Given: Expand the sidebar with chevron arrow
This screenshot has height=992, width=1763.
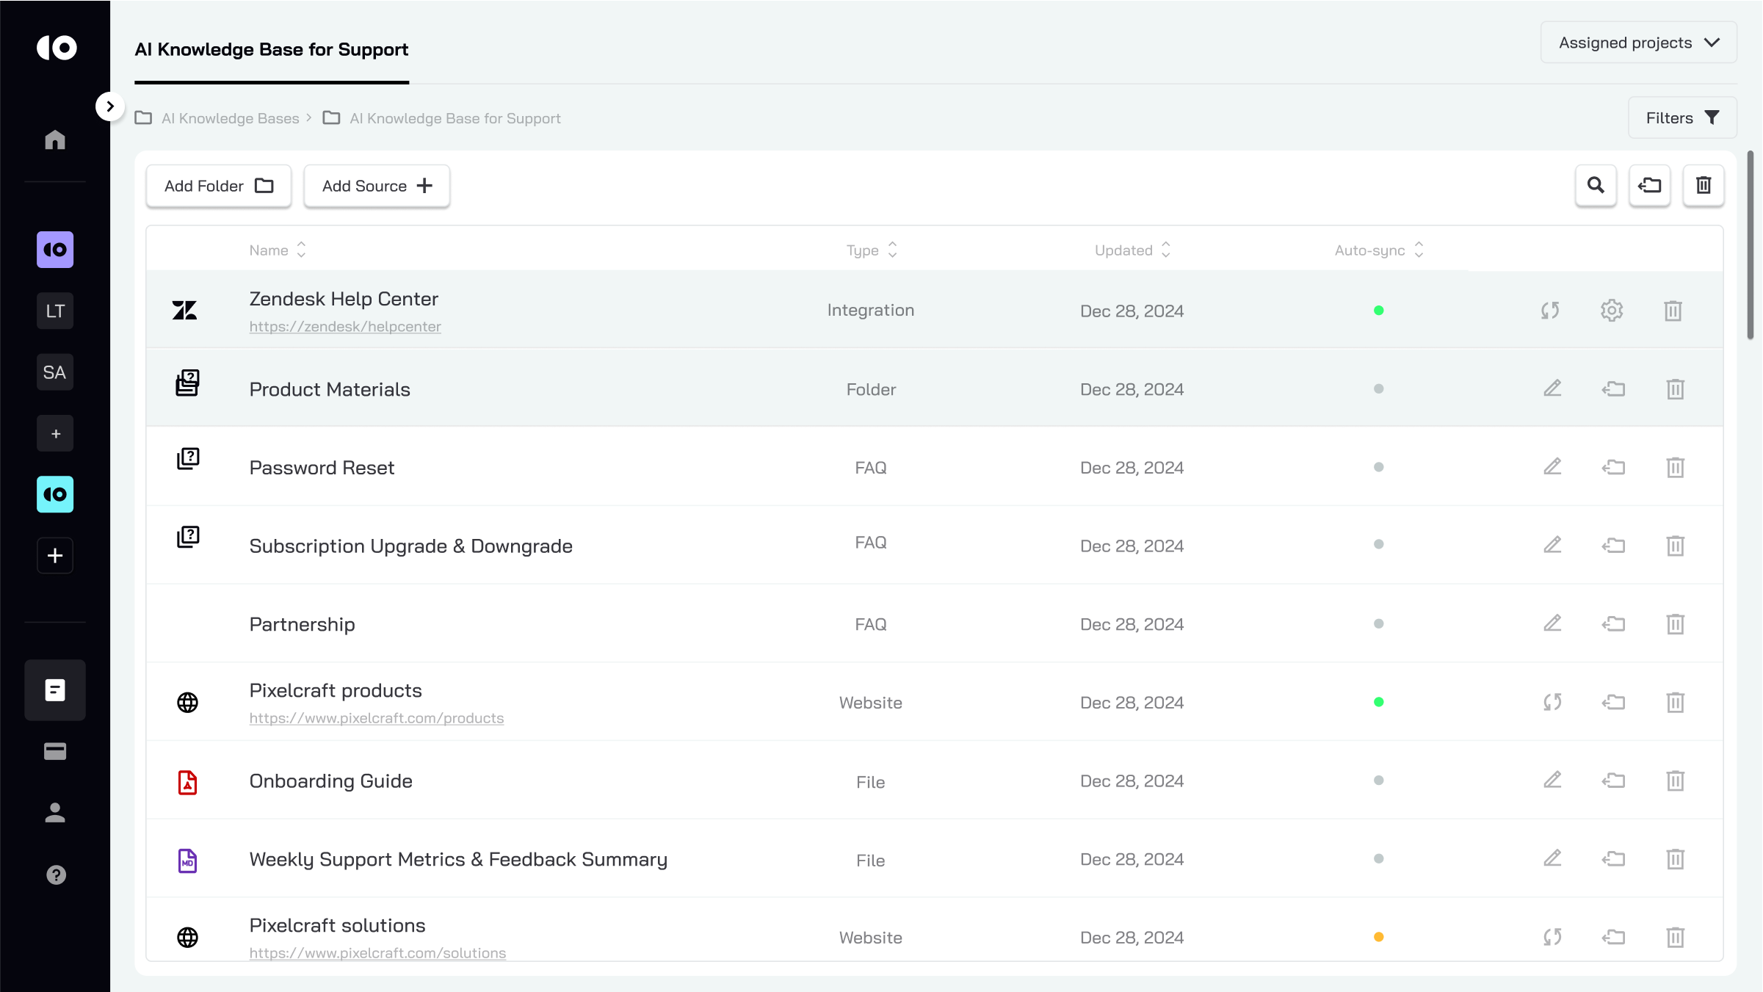Looking at the screenshot, I should [x=109, y=106].
